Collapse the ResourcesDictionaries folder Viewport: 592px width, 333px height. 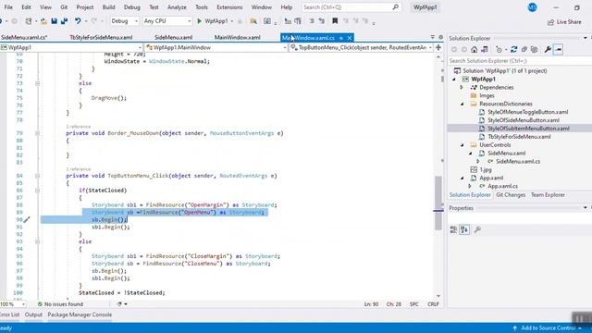(x=462, y=104)
